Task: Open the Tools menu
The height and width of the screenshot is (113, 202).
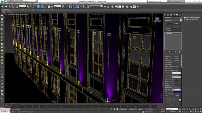Action: point(12,4)
